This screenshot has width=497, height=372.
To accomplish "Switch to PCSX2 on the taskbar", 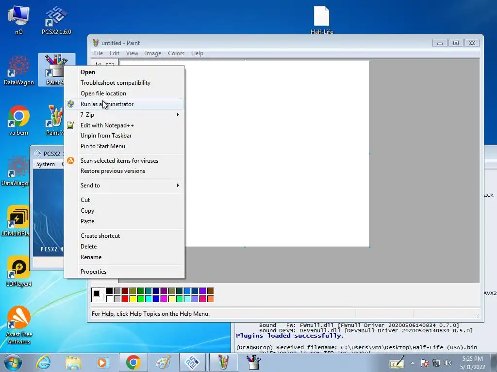I will [x=192, y=362].
